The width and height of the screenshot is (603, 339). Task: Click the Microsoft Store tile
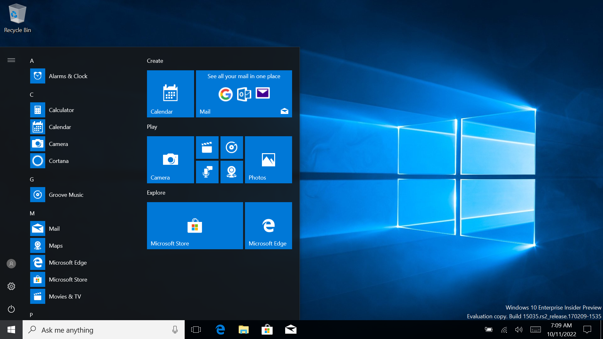(195, 225)
